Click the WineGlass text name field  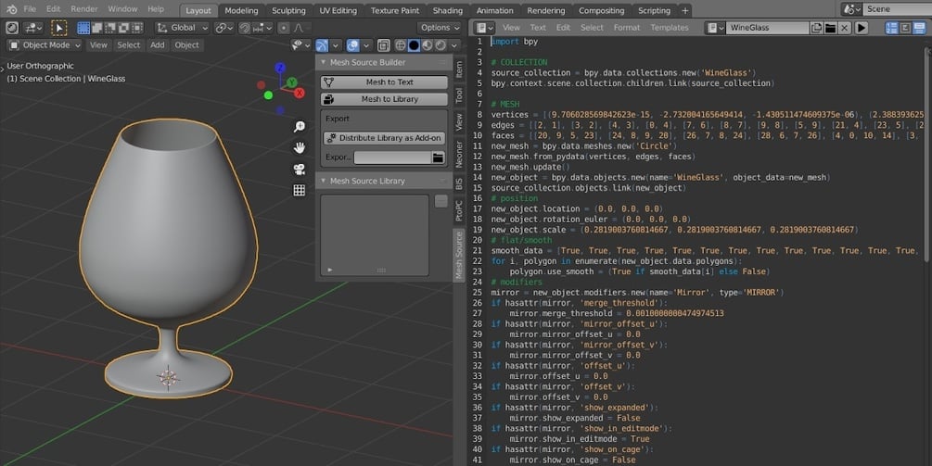(767, 28)
